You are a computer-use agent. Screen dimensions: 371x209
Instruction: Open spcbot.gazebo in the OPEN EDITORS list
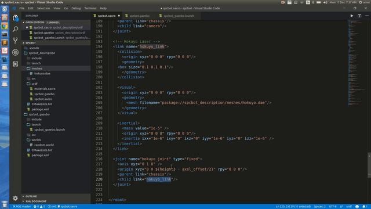click(x=44, y=33)
